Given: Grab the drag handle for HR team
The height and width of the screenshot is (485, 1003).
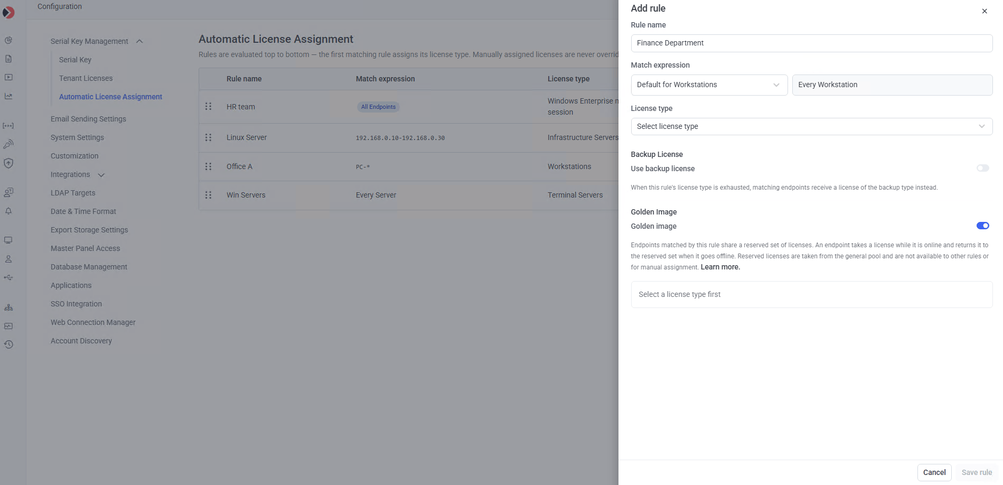Looking at the screenshot, I should pos(208,106).
